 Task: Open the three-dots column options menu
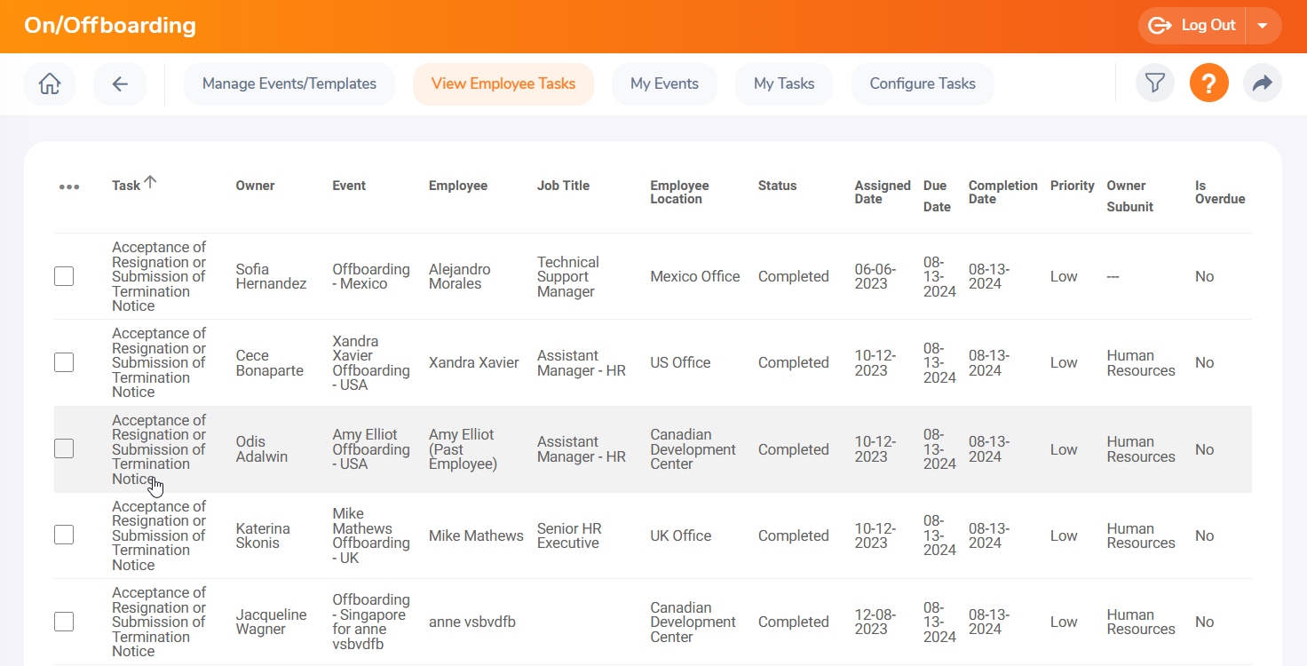tap(69, 186)
